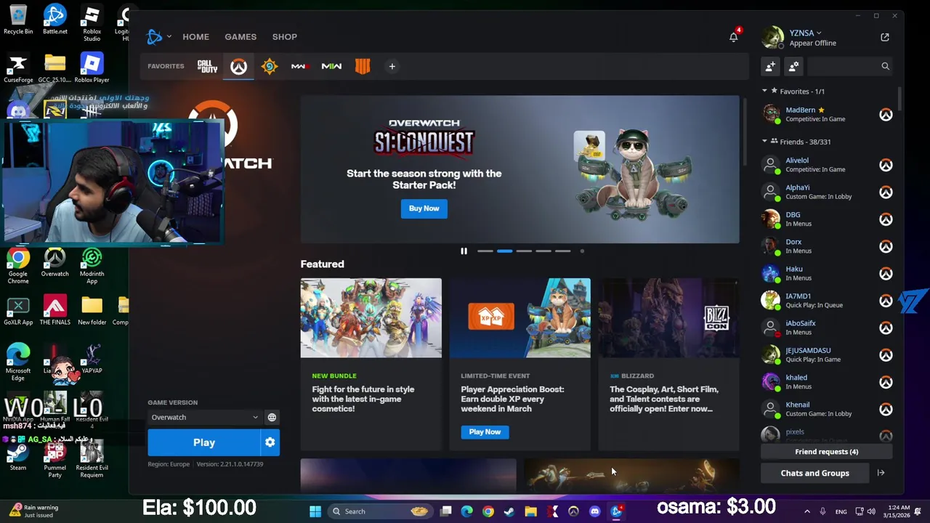
Task: Open New Bundle cosmetics card image
Action: pyautogui.click(x=371, y=317)
